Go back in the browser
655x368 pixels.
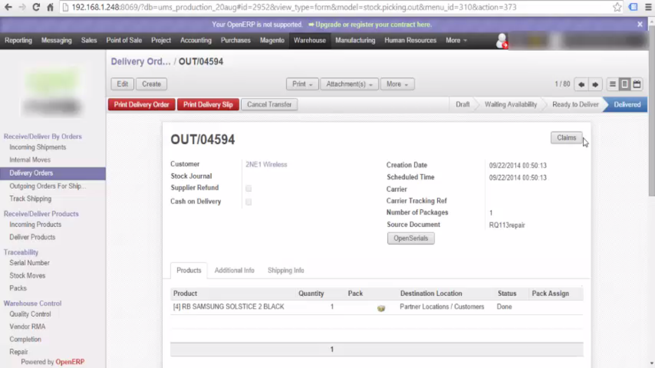click(x=8, y=7)
